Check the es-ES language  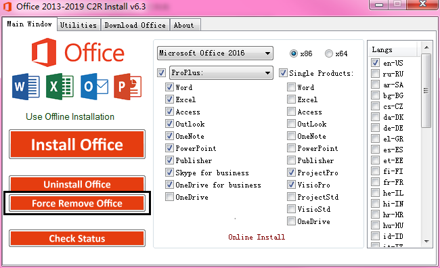coord(375,150)
